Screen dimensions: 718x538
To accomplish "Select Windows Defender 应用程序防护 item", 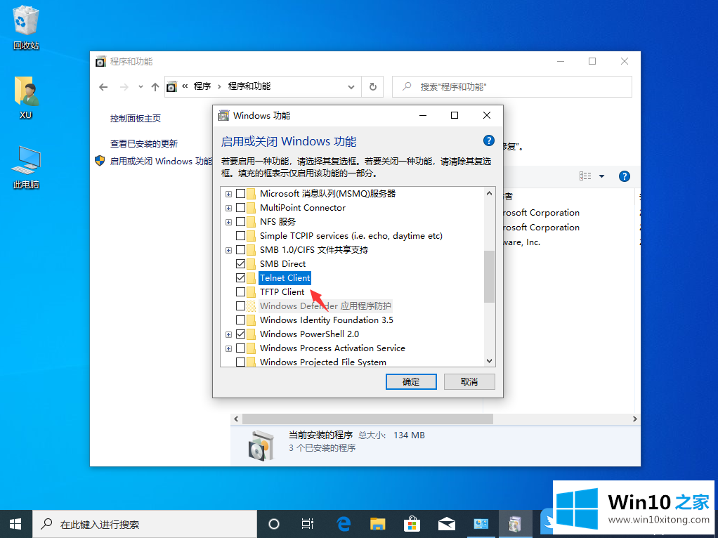I will coord(325,306).
